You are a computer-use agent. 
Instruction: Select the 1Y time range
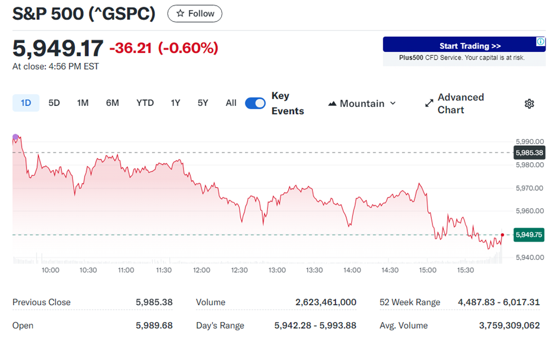175,103
